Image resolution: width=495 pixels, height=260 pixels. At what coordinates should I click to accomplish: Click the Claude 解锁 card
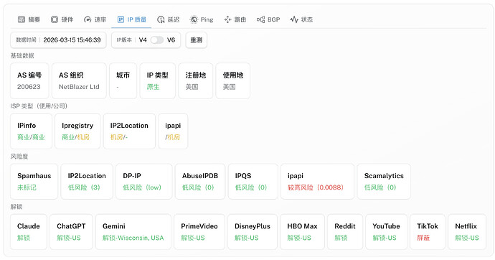click(29, 232)
